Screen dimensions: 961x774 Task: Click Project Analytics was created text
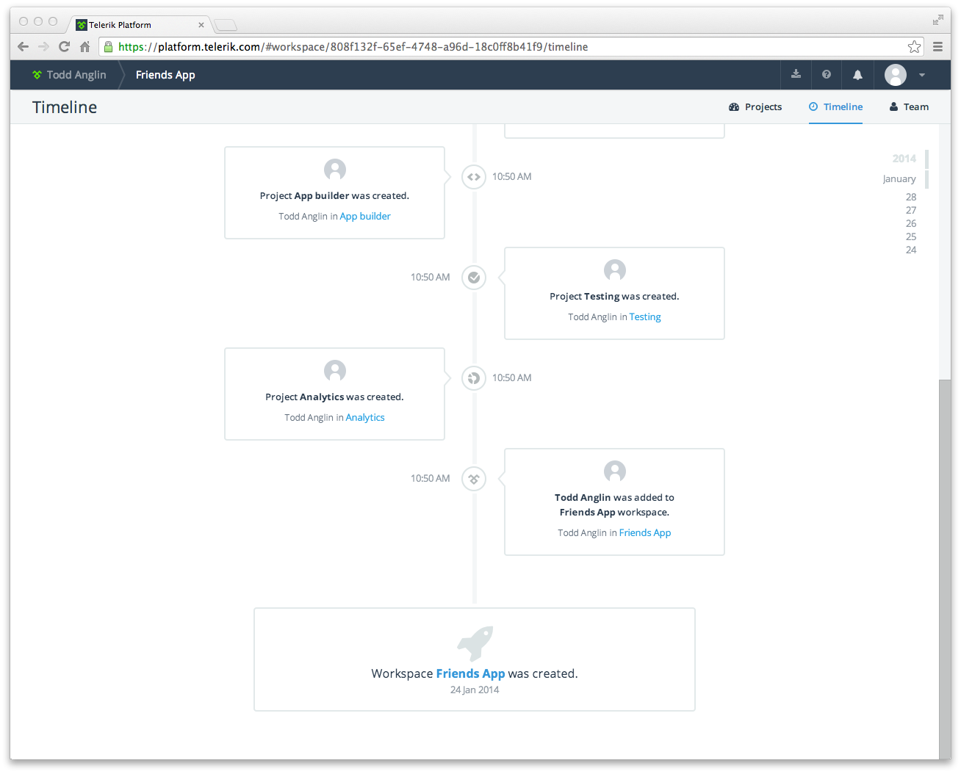coord(335,397)
